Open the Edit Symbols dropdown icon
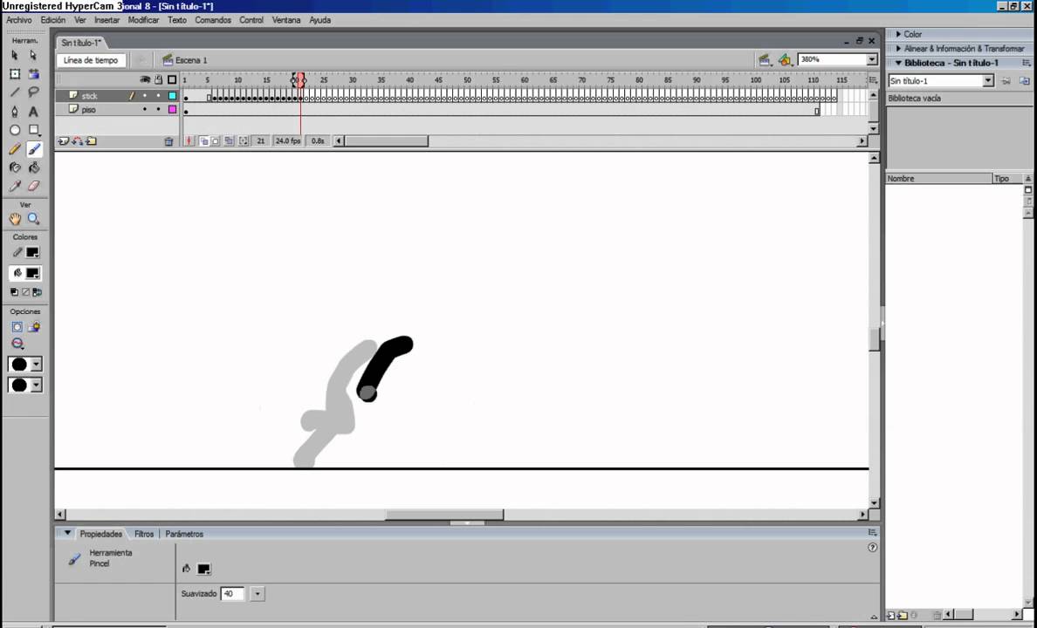This screenshot has width=1037, height=628. pyautogui.click(x=785, y=60)
